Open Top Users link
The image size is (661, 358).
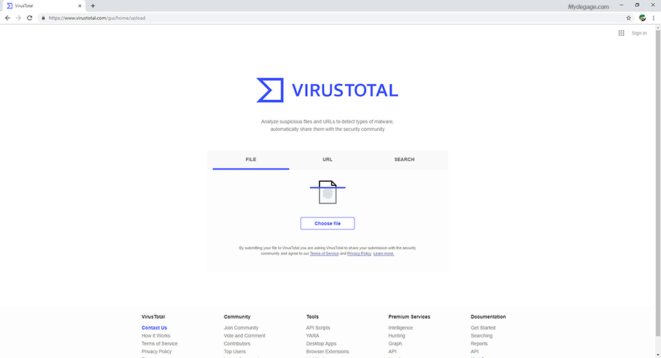tap(234, 352)
